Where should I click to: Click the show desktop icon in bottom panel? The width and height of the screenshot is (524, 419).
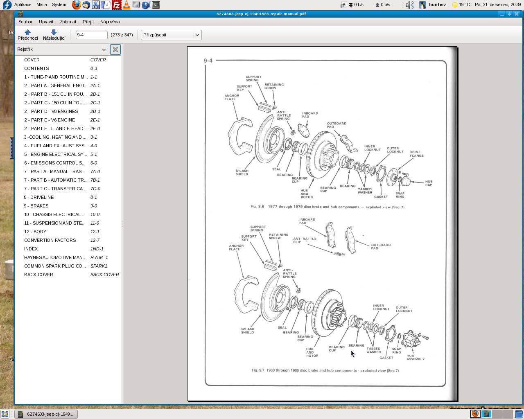tap(5, 414)
